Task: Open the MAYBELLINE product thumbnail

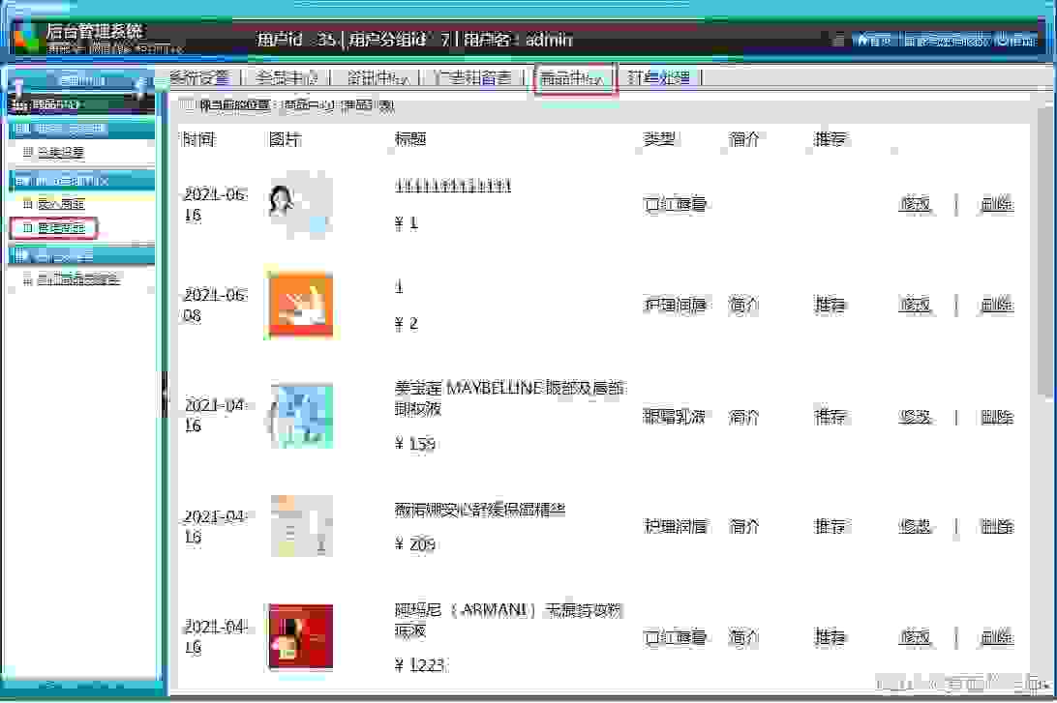Action: click(301, 416)
